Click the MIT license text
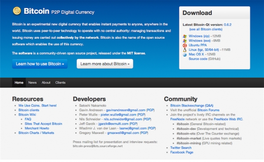This screenshot has width=264, height=162. click(x=136, y=53)
